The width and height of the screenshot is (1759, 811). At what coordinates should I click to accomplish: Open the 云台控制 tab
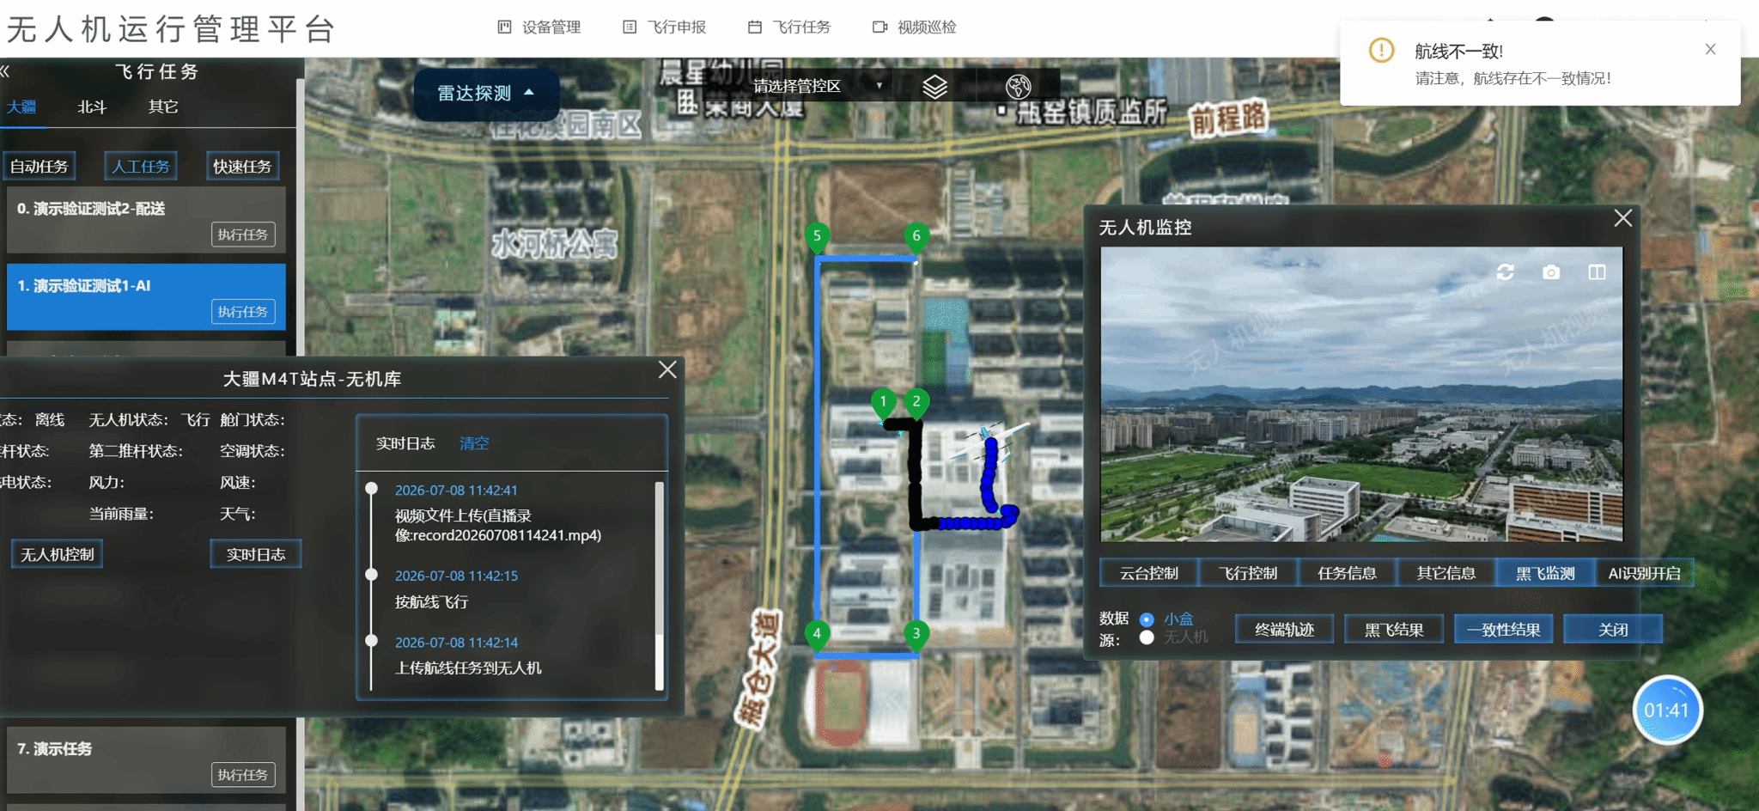(1149, 573)
